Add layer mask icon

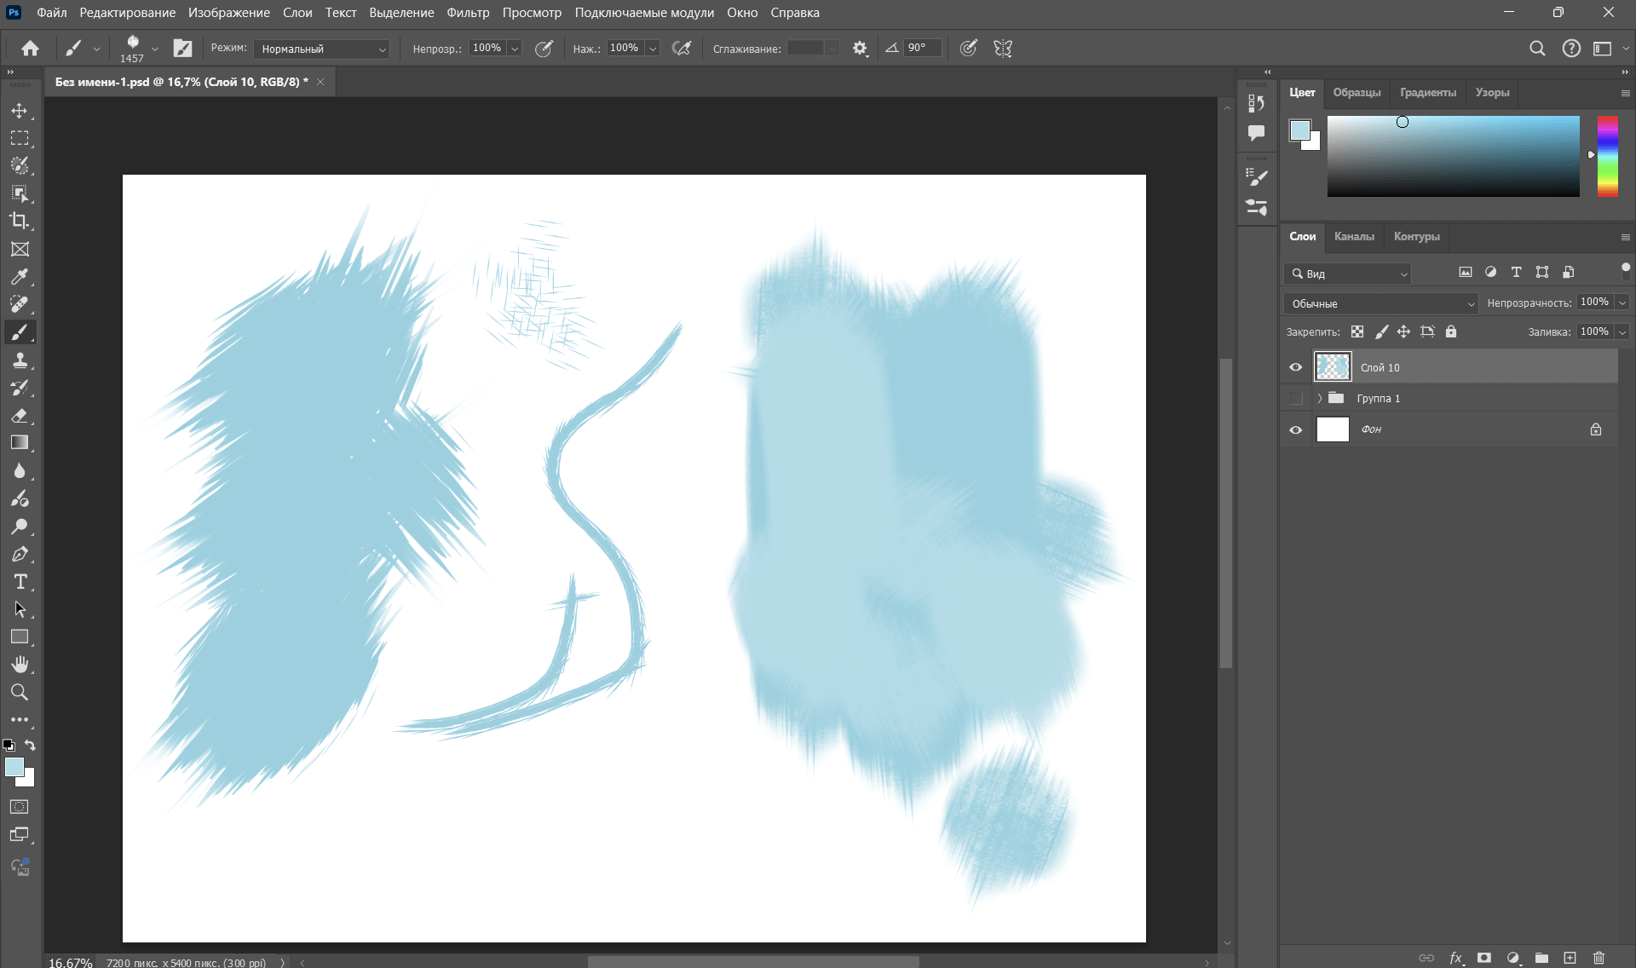pos(1484,958)
